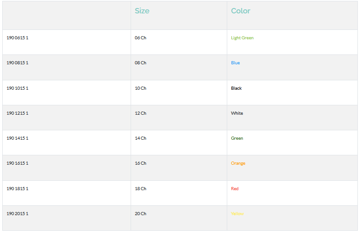Select product code 190 1815 1
Screen dimensions: 361x237
(17, 189)
